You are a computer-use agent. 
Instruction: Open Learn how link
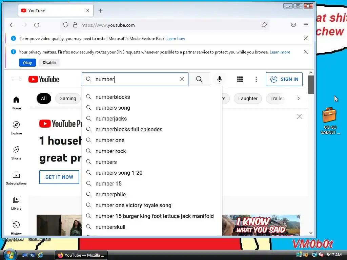[176, 39]
